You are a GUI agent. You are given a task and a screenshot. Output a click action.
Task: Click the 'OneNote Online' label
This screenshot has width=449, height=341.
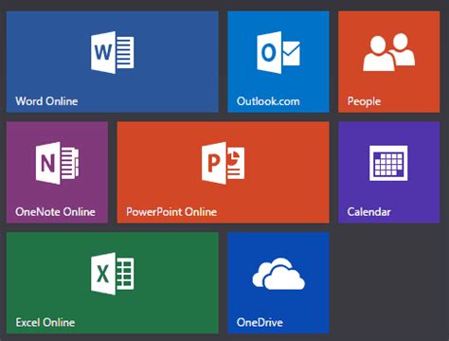[x=55, y=211]
